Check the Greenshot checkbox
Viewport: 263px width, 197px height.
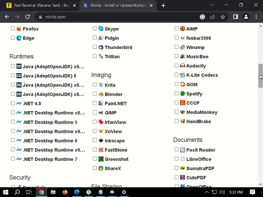tap(95, 159)
